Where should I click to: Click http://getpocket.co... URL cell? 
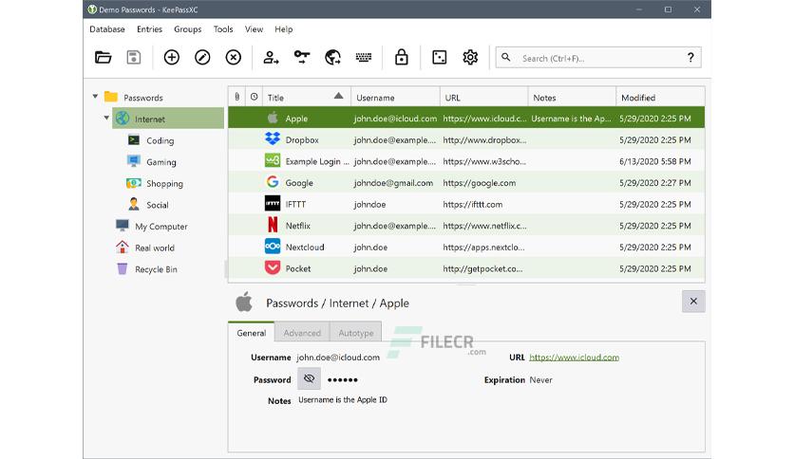pos(482,268)
